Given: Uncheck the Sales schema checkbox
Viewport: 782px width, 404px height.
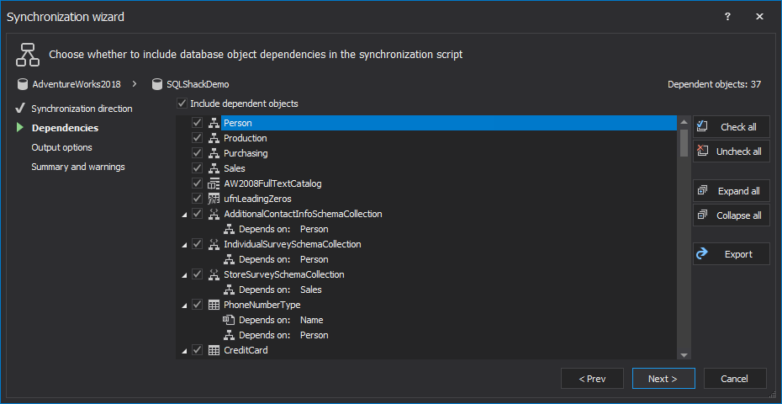Looking at the screenshot, I should [197, 168].
